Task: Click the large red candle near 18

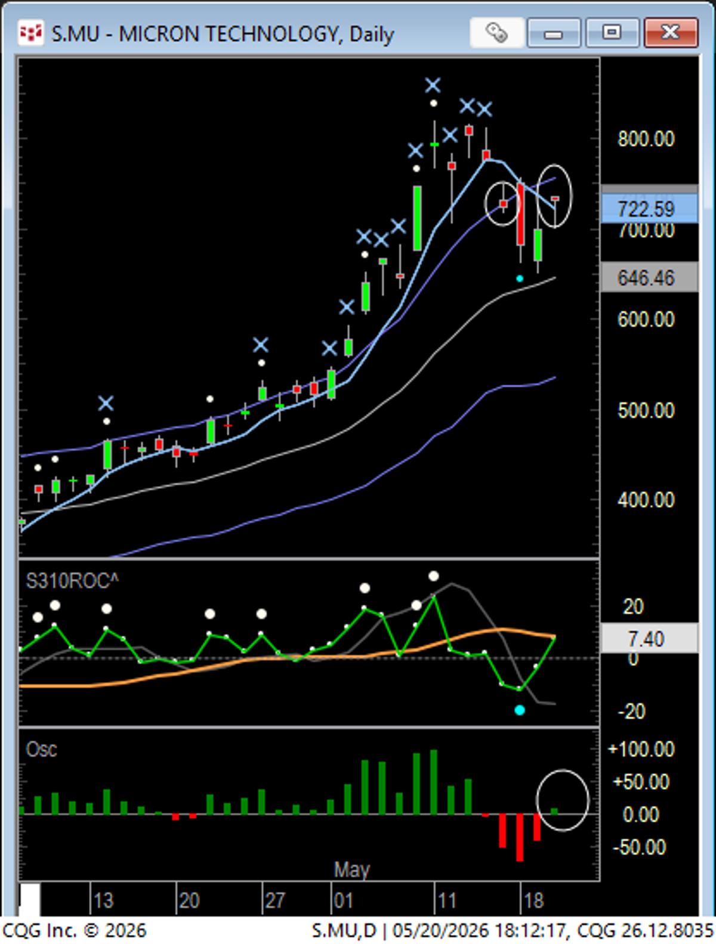Action: (x=520, y=215)
